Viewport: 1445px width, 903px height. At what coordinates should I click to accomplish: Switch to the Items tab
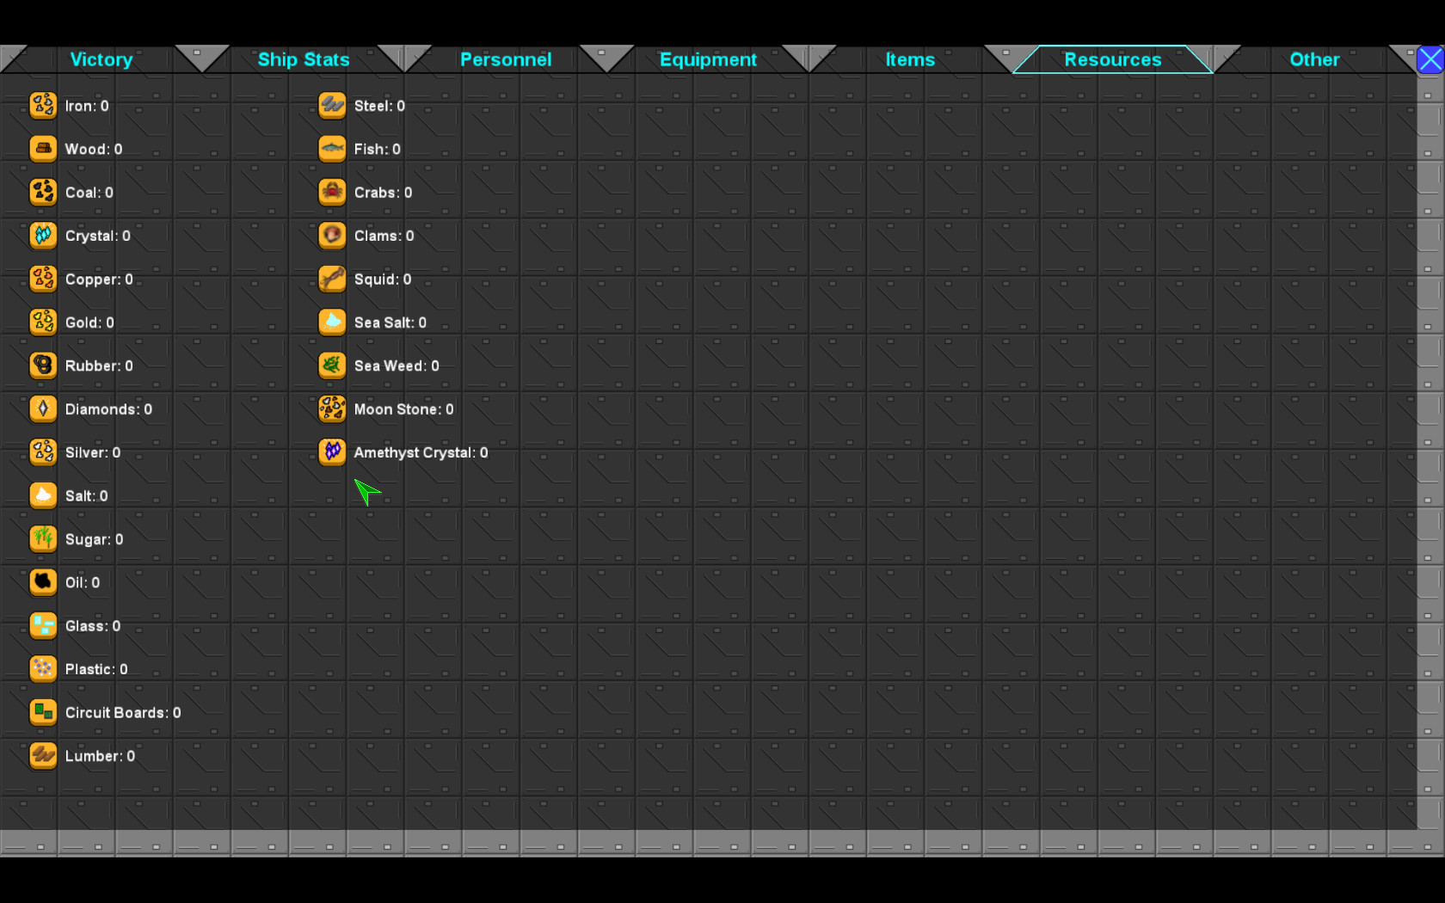910,59
